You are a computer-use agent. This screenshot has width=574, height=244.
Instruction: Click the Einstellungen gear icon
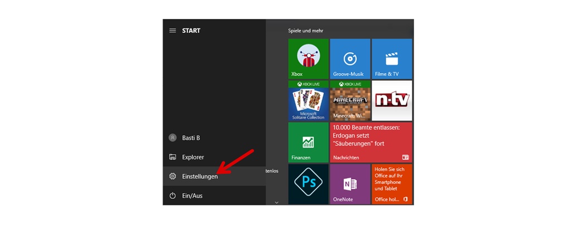[172, 177]
